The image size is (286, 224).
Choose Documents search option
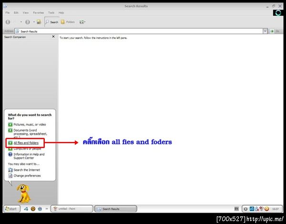pos(31,134)
